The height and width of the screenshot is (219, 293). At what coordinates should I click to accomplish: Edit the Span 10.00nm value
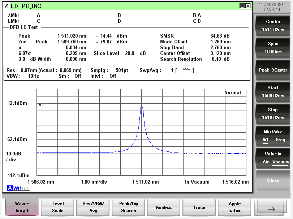tap(273, 48)
